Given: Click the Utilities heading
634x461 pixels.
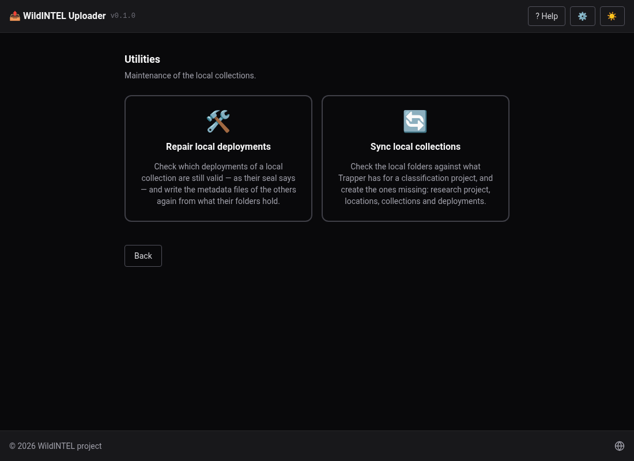Looking at the screenshot, I should click(x=142, y=59).
